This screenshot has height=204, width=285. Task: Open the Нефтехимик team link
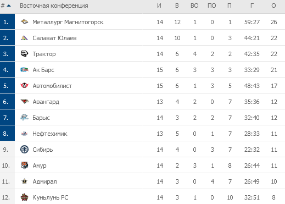tap(50, 134)
